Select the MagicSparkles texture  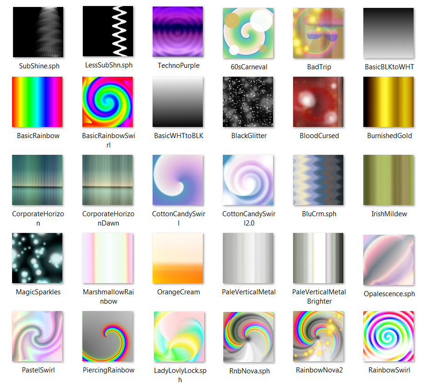[38, 258]
